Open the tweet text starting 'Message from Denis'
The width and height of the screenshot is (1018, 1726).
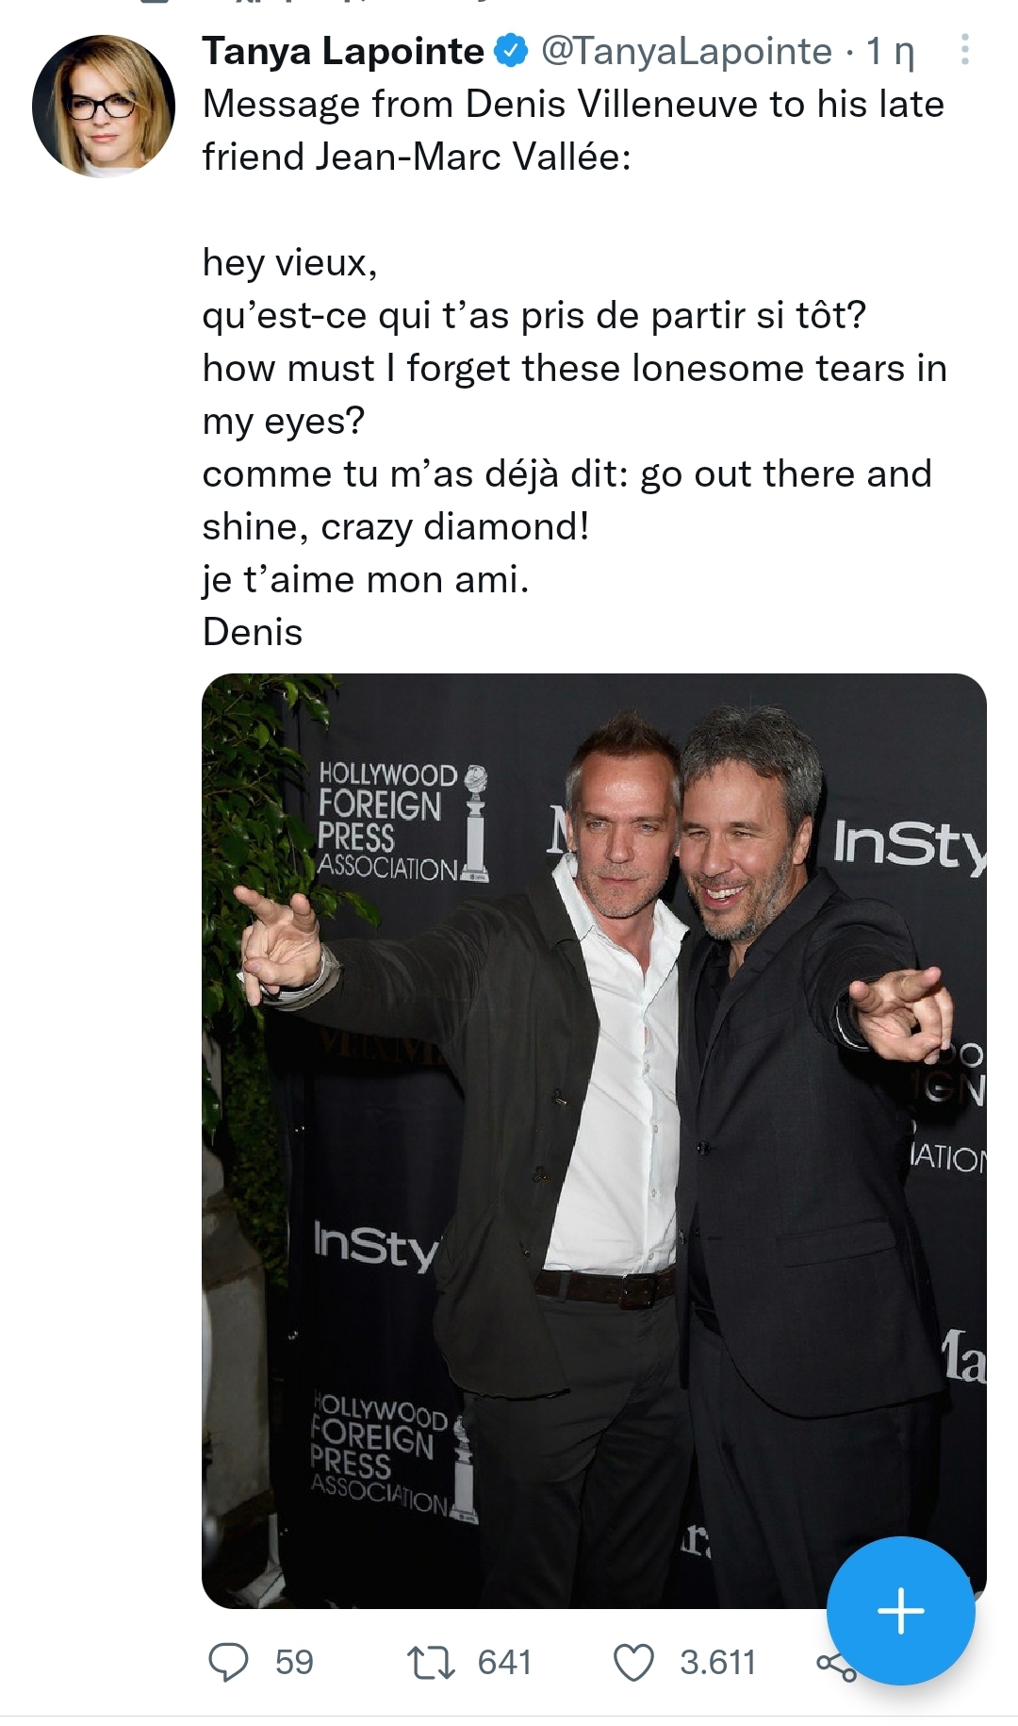pyautogui.click(x=573, y=130)
